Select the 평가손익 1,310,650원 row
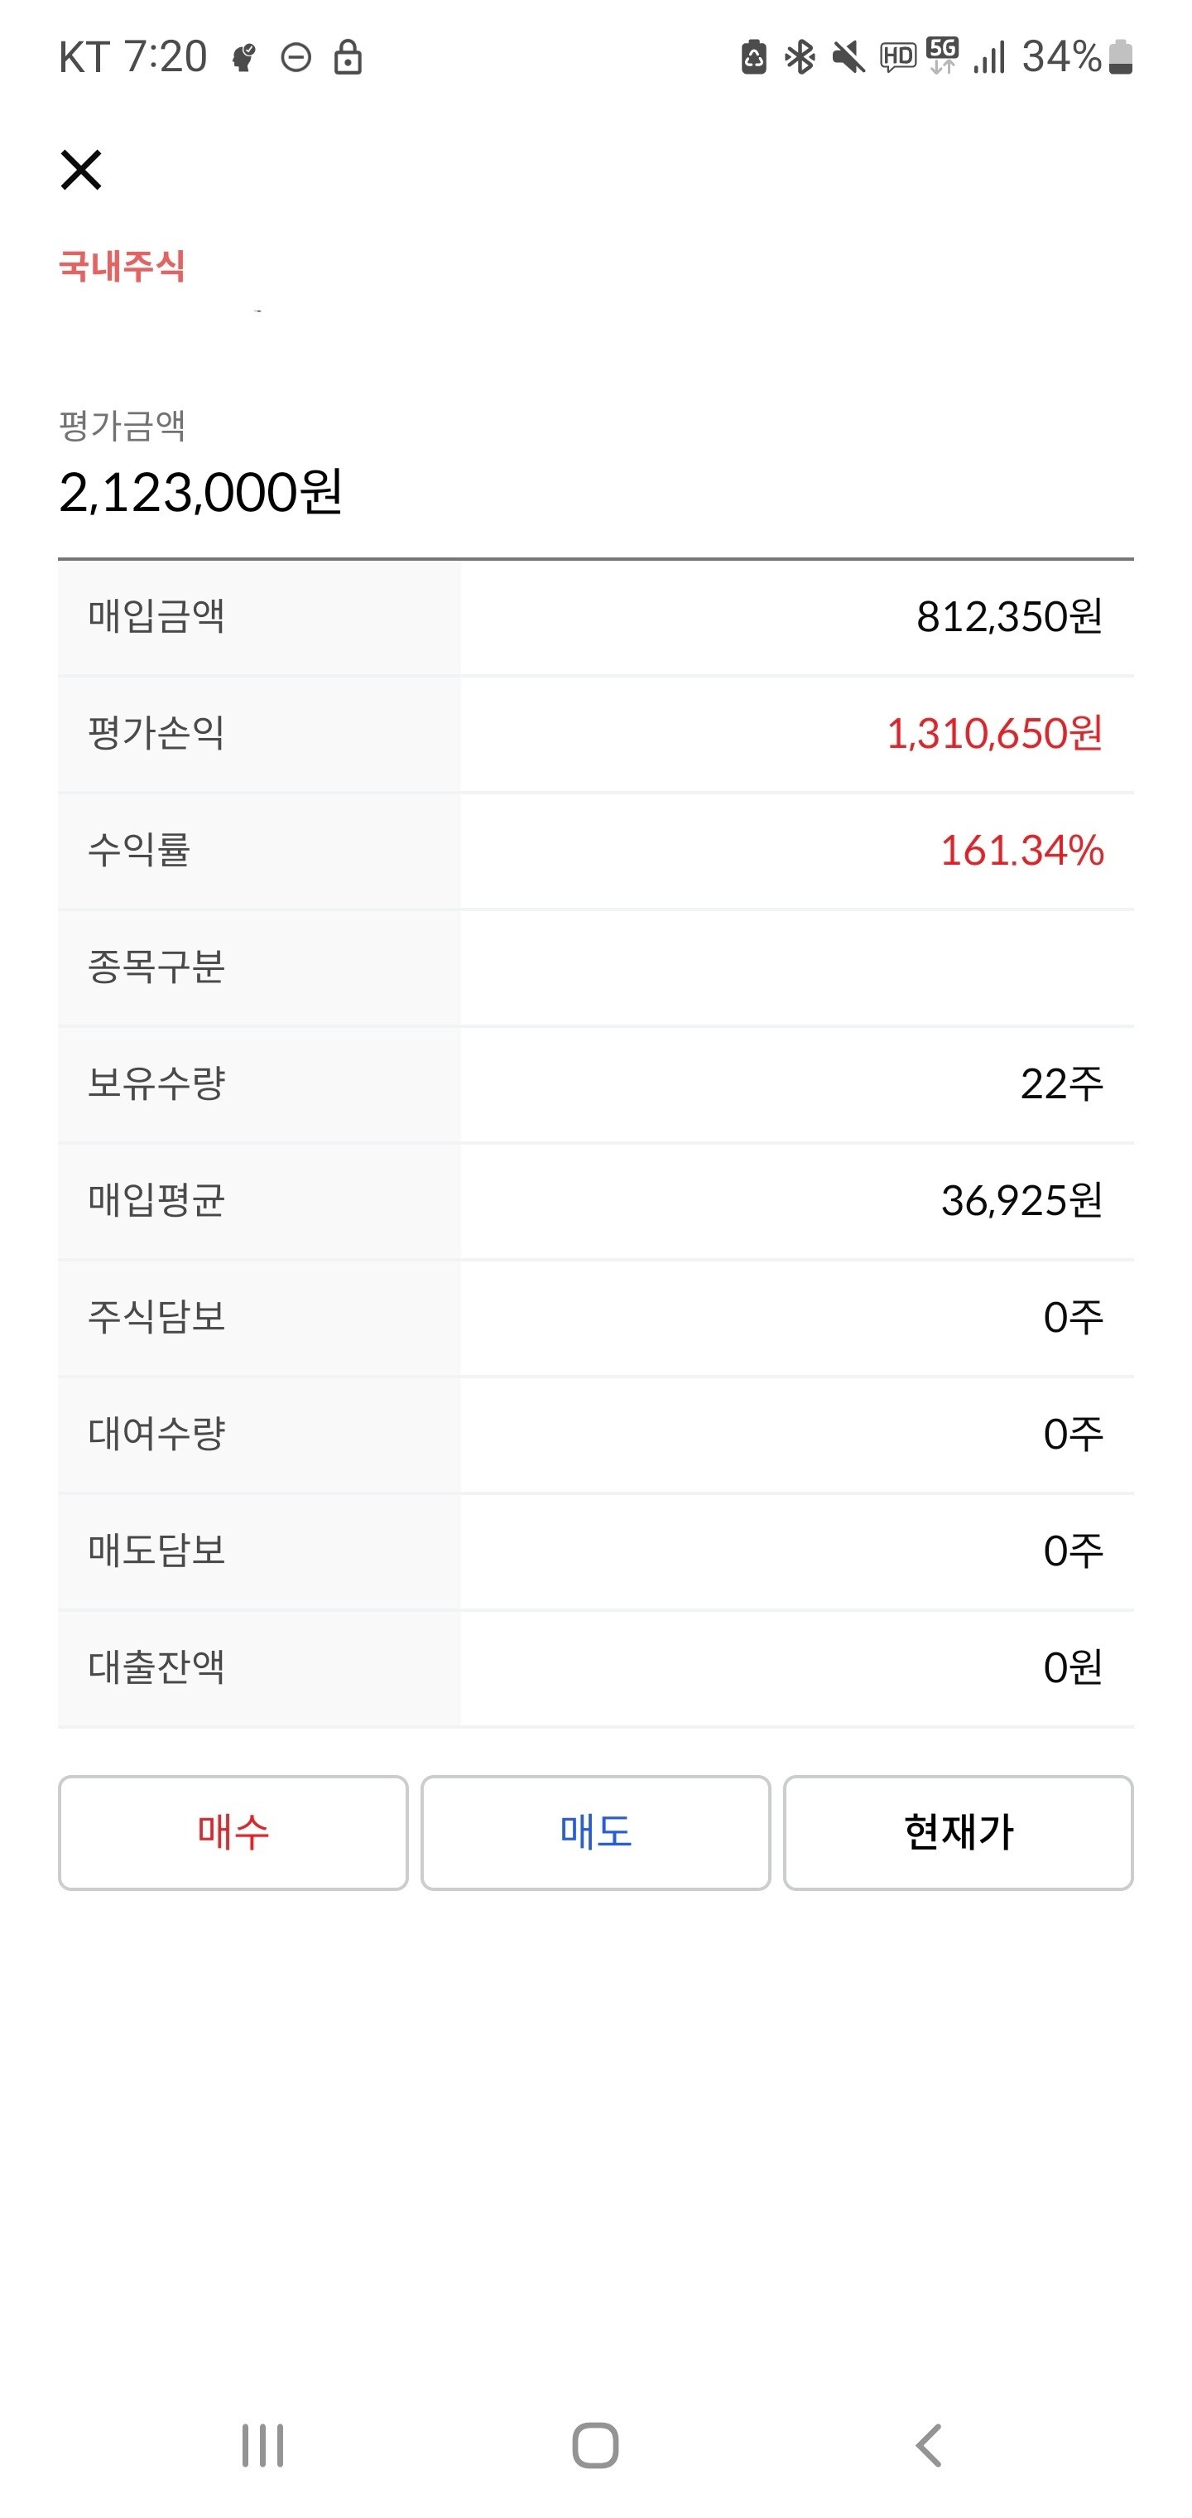Viewport: 1192px width, 2518px height. (x=595, y=733)
